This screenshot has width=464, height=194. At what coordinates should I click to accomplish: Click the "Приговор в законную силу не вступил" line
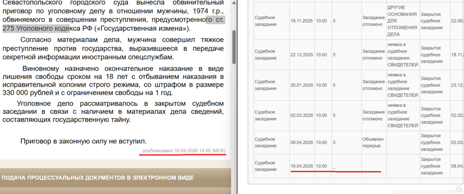pyautogui.click(x=83, y=141)
